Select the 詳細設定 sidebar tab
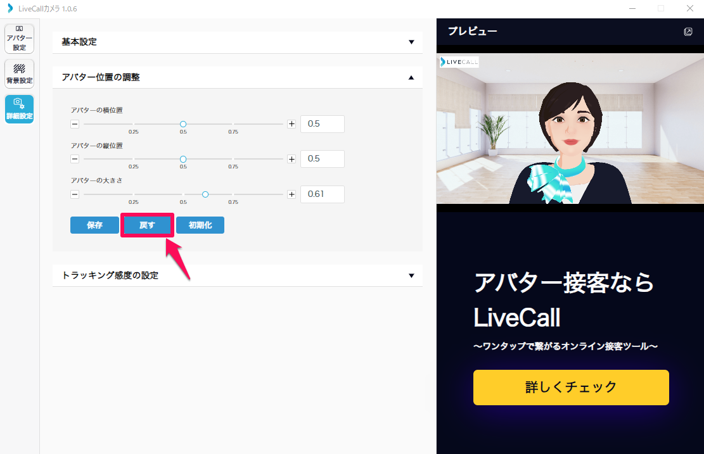704x454 pixels. click(19, 109)
